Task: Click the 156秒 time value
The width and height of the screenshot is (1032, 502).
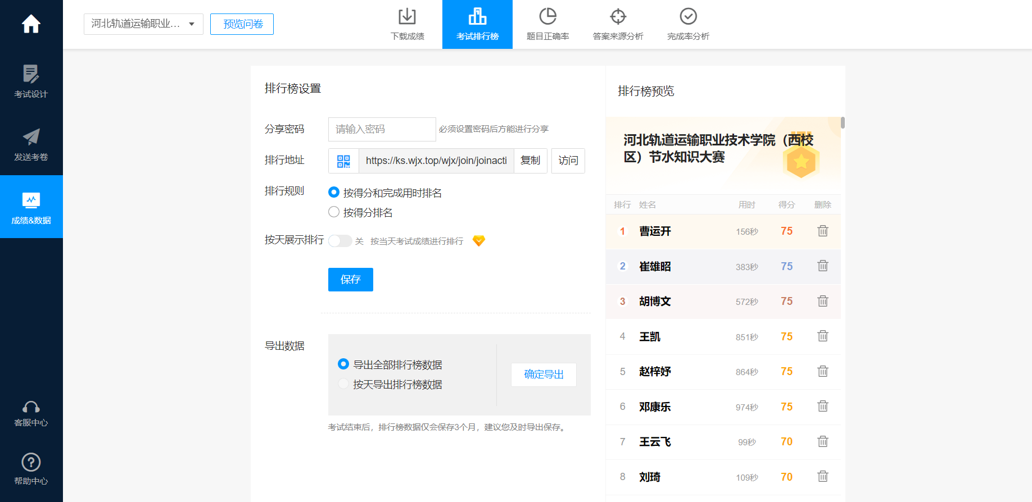Action: point(747,232)
